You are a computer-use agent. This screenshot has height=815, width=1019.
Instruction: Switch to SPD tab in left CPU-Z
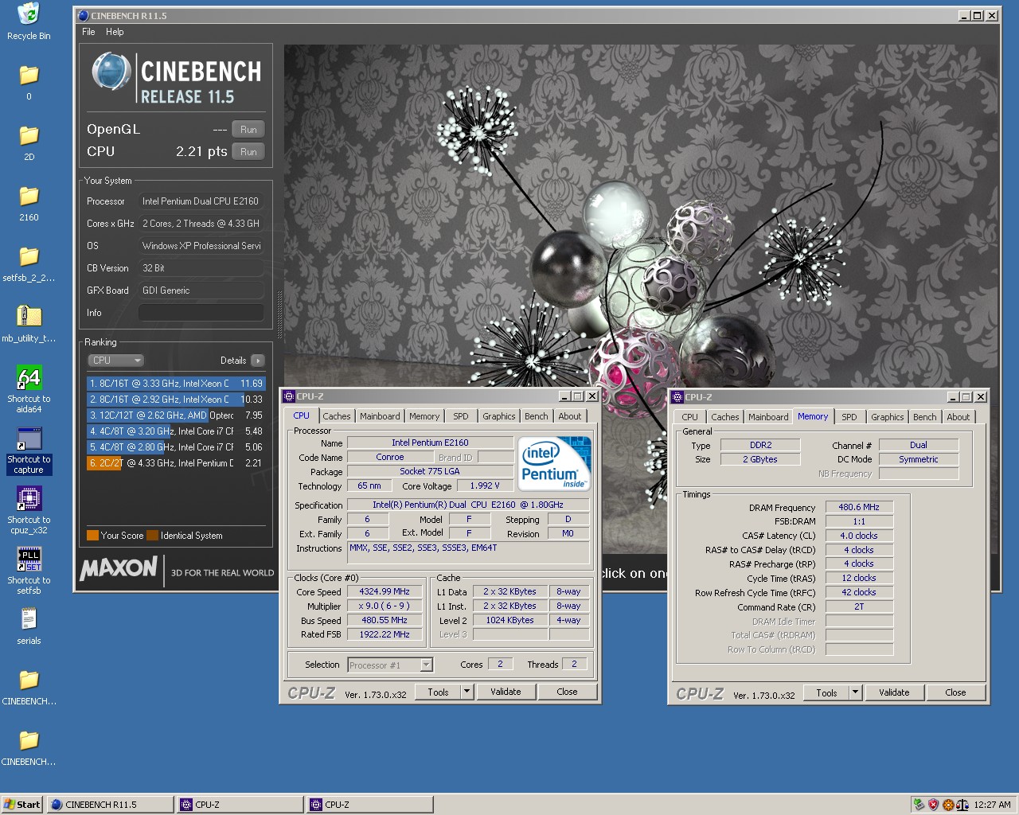tap(461, 416)
